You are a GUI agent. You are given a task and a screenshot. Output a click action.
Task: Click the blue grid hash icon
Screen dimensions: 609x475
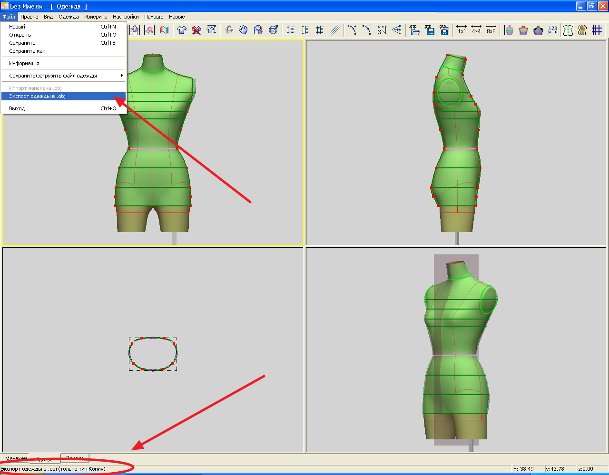pos(597,30)
